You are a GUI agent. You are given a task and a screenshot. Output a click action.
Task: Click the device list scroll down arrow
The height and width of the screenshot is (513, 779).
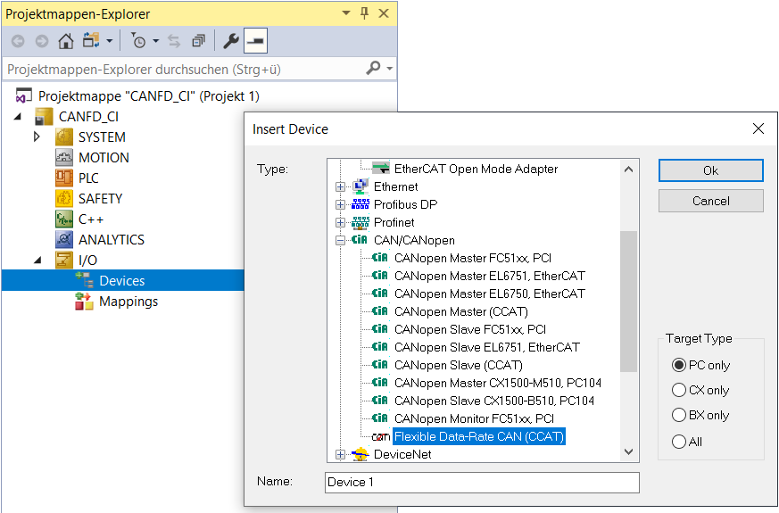(629, 453)
